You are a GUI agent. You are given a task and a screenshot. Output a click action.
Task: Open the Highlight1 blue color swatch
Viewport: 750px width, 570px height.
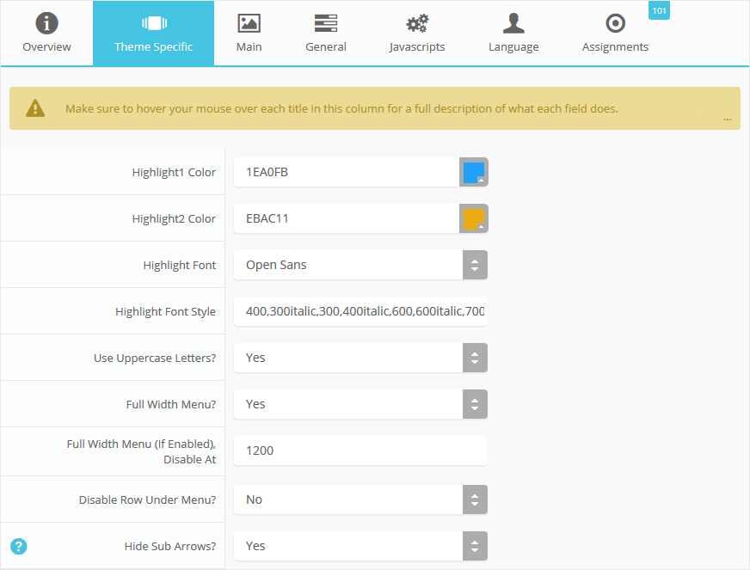coord(474,173)
